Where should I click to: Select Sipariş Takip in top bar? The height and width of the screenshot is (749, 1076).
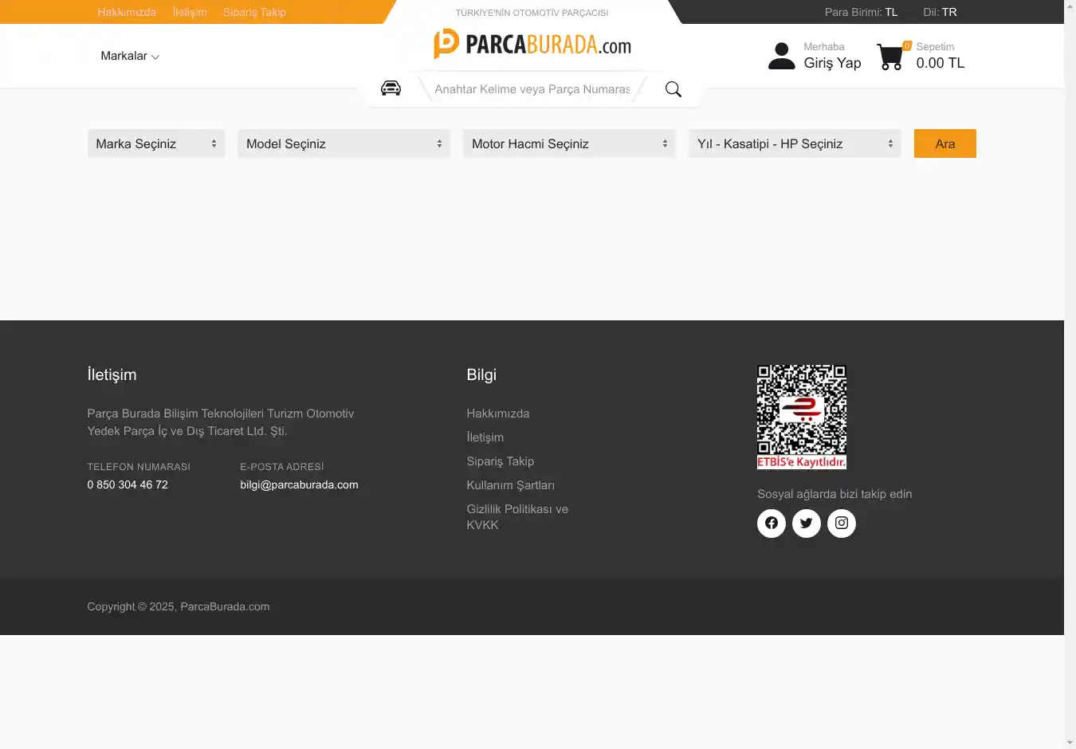[254, 12]
